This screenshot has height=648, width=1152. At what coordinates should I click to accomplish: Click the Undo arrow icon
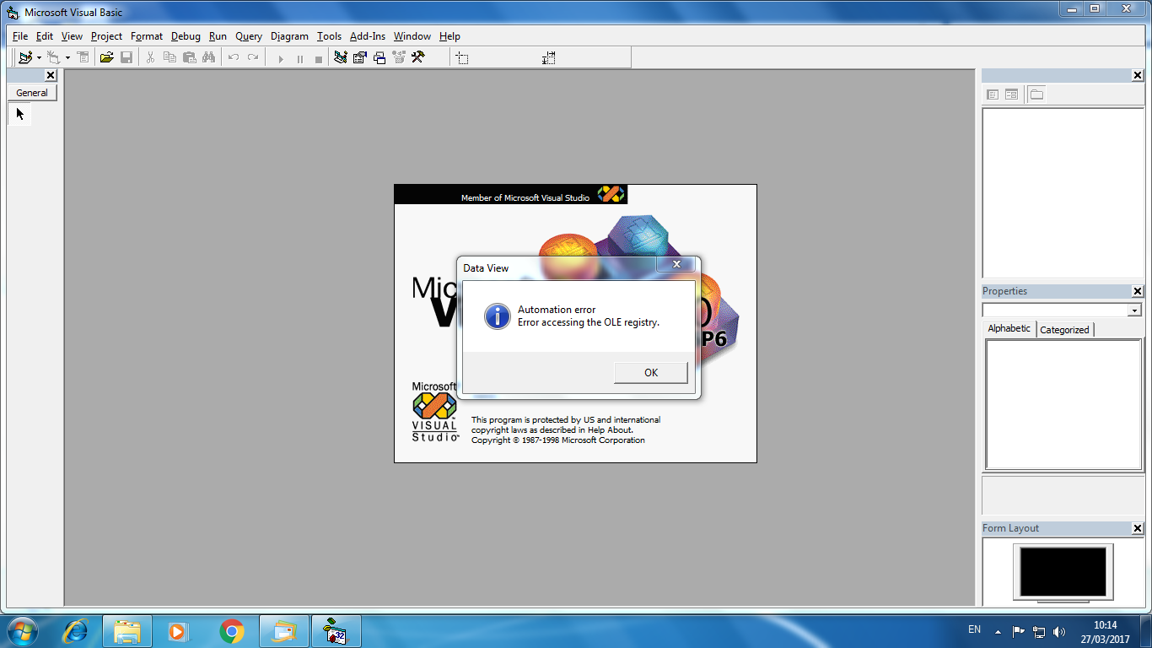234,57
